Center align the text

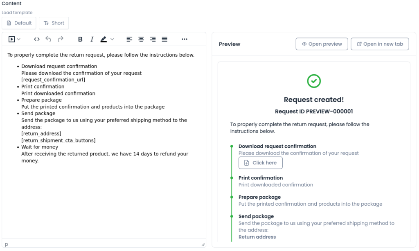(x=141, y=39)
